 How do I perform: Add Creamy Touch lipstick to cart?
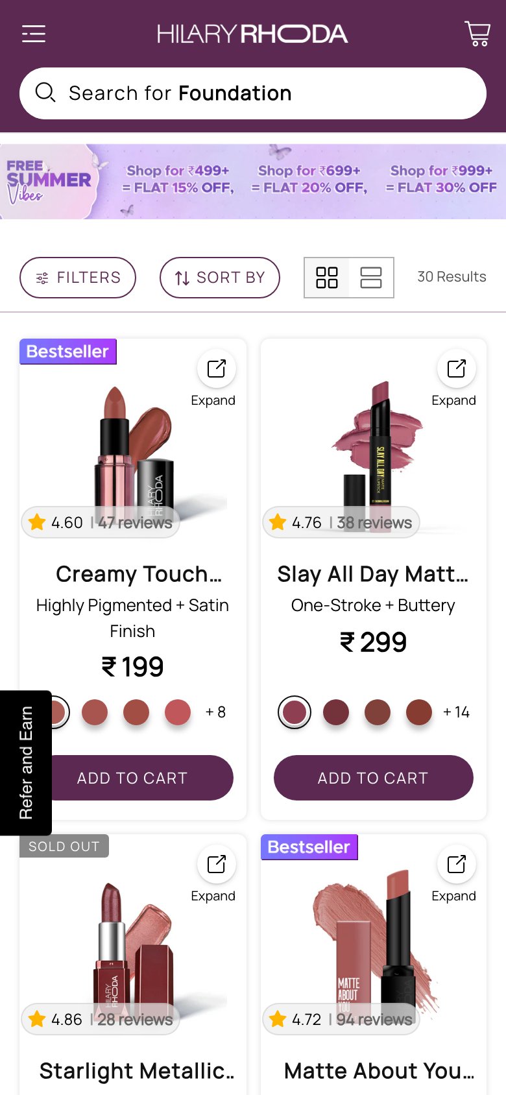(132, 778)
